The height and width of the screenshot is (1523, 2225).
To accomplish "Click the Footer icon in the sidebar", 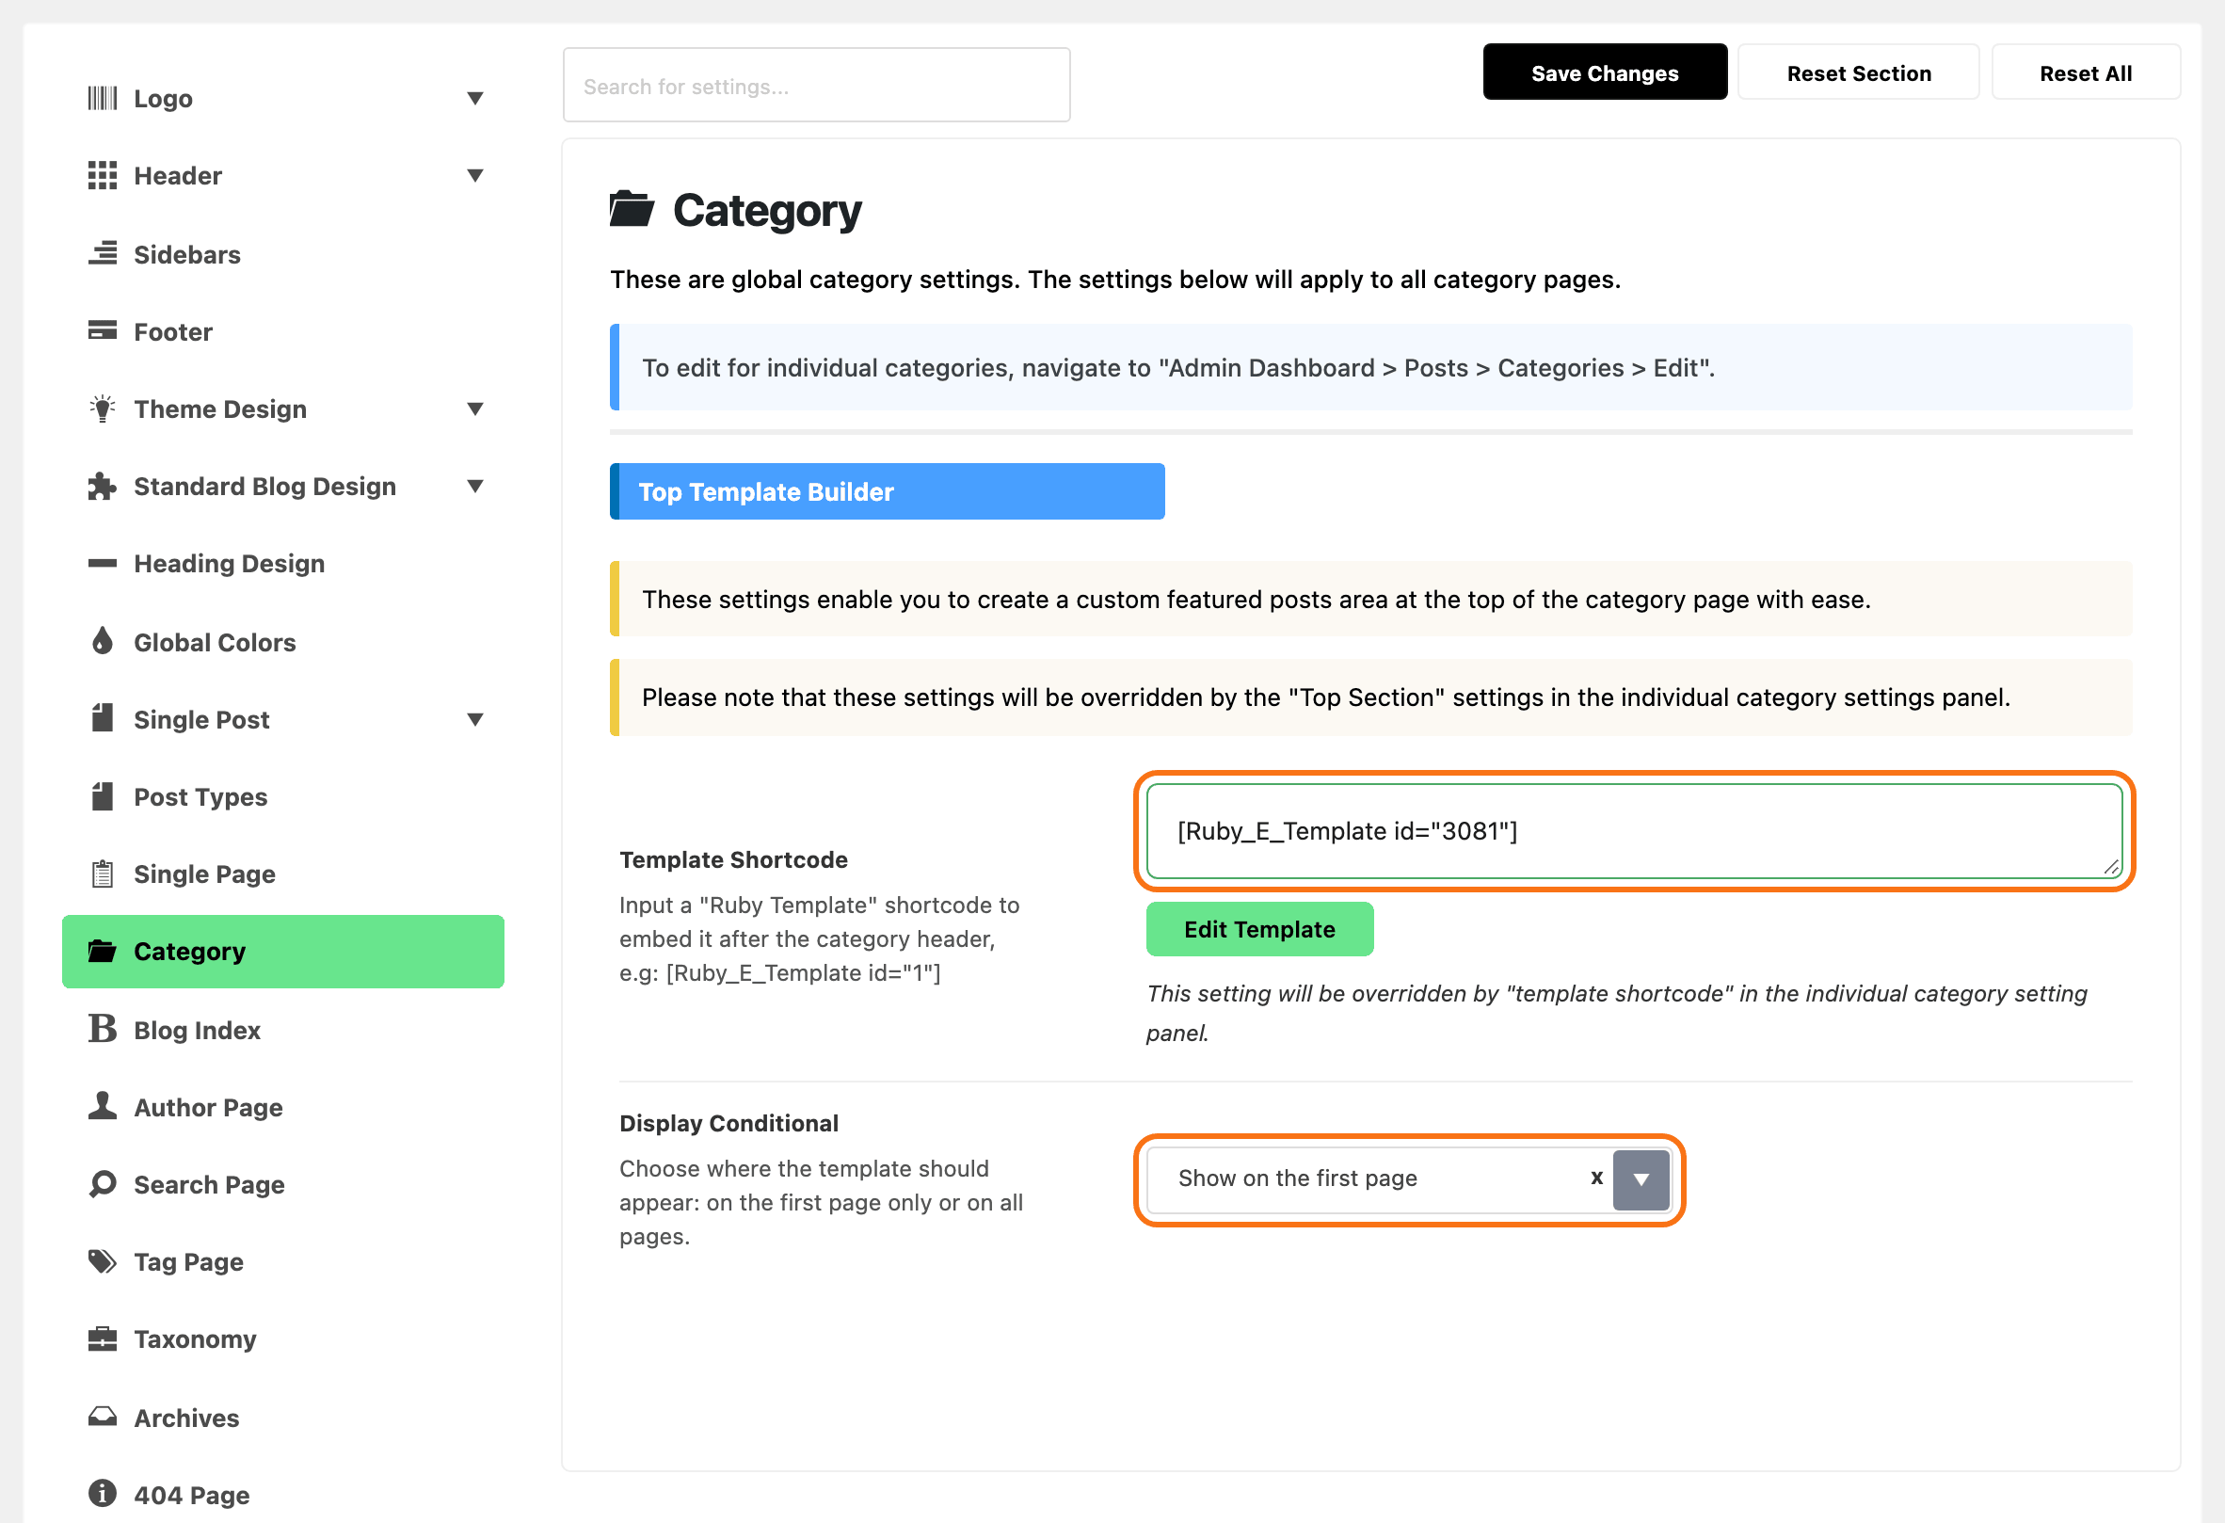I will [x=103, y=331].
